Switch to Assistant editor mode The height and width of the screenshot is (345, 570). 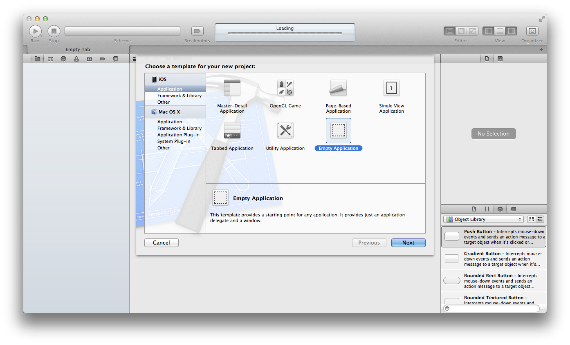point(461,31)
